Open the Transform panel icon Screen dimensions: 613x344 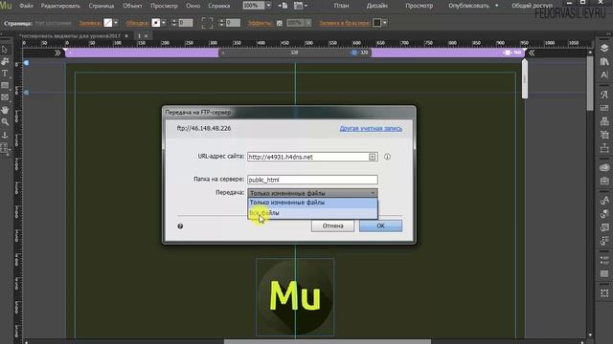click(604, 135)
